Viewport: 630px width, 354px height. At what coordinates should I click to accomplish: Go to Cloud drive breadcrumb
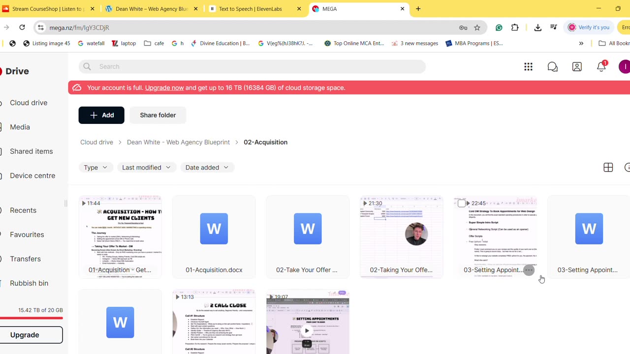96,142
